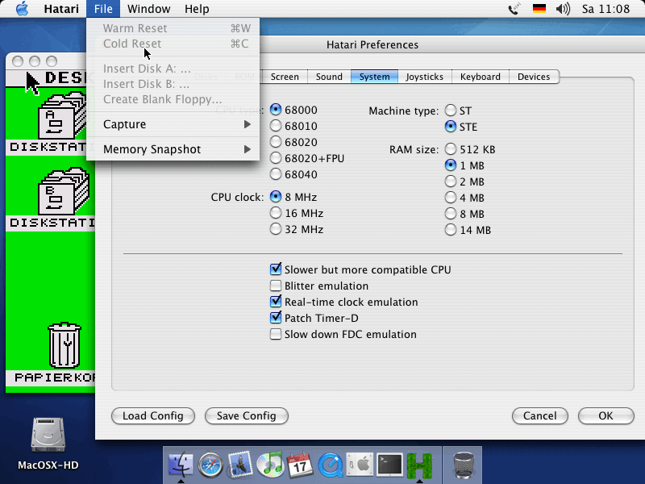Image resolution: width=645 pixels, height=484 pixels.
Task: Set RAM size to 4 MB
Action: tap(464, 198)
